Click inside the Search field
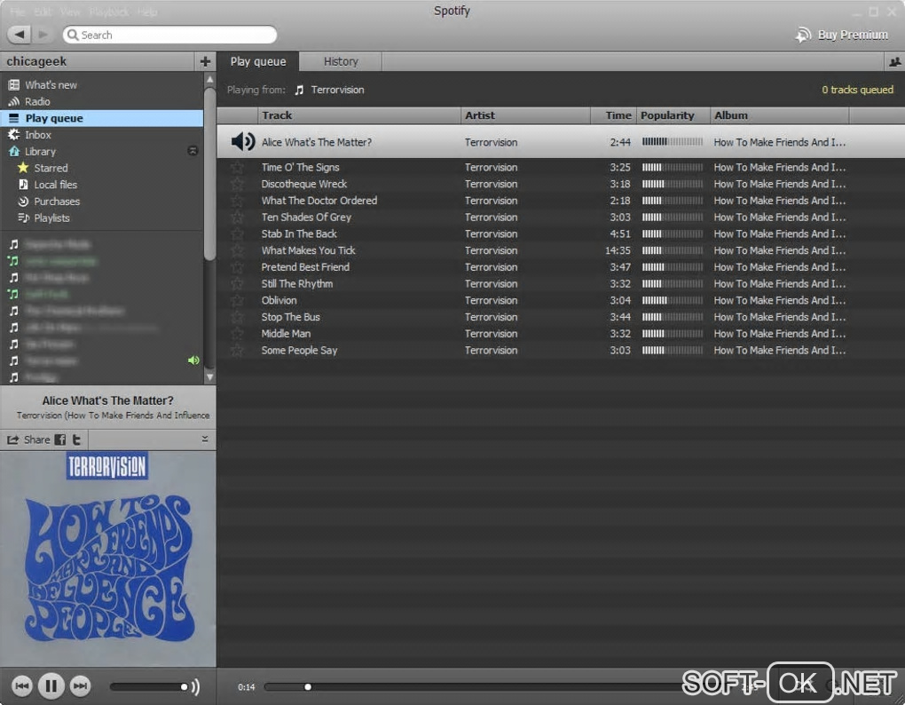The height and width of the screenshot is (705, 905). 169,35
